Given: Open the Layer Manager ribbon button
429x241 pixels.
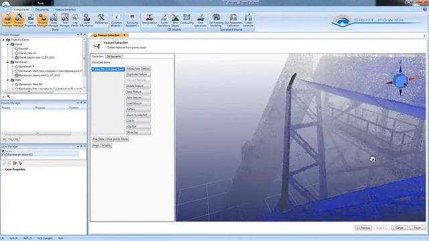Looking at the screenshot, I should 7,20.
